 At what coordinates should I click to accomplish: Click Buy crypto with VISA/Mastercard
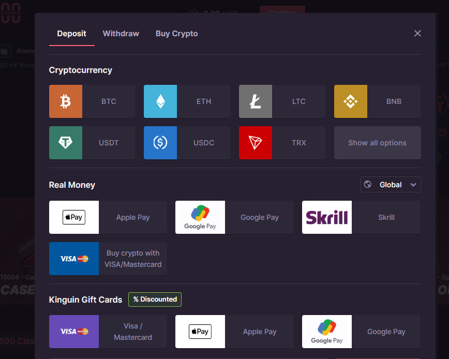[108, 259]
